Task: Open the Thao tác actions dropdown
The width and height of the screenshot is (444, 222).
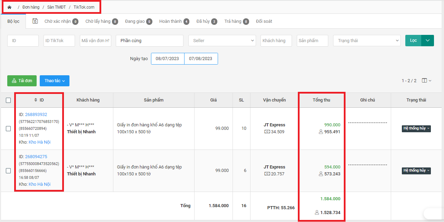Action: pos(54,81)
